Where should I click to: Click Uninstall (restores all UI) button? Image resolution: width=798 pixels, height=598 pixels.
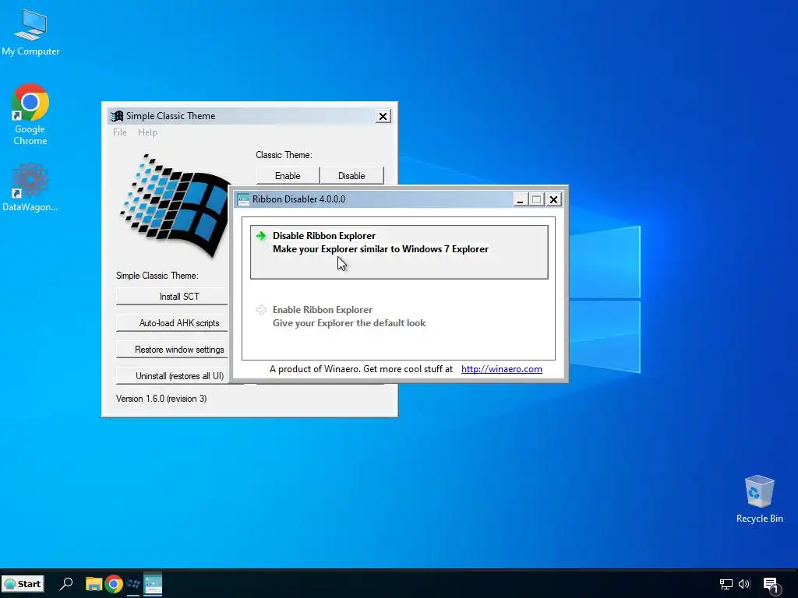(172, 376)
